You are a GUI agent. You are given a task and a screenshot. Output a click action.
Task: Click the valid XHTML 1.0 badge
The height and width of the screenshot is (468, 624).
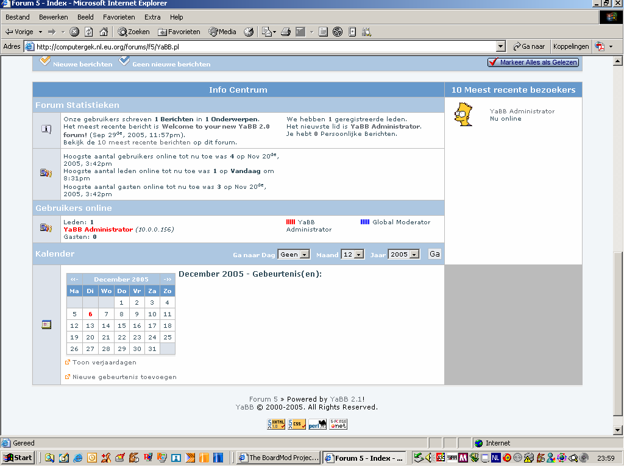(x=276, y=425)
